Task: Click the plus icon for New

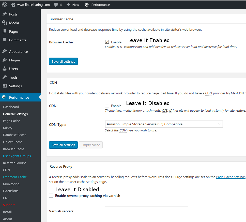Action: pyautogui.click(x=68, y=5)
